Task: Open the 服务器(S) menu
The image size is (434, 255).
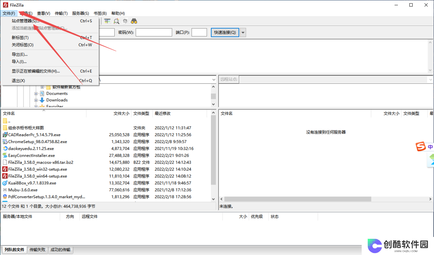Action: (x=80, y=13)
